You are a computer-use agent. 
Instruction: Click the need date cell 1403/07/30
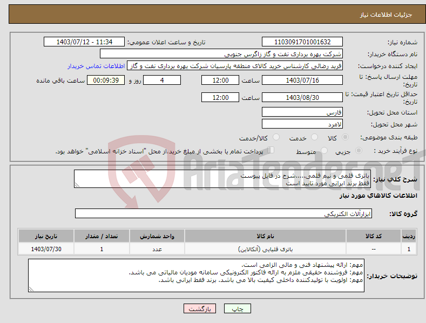point(46,249)
